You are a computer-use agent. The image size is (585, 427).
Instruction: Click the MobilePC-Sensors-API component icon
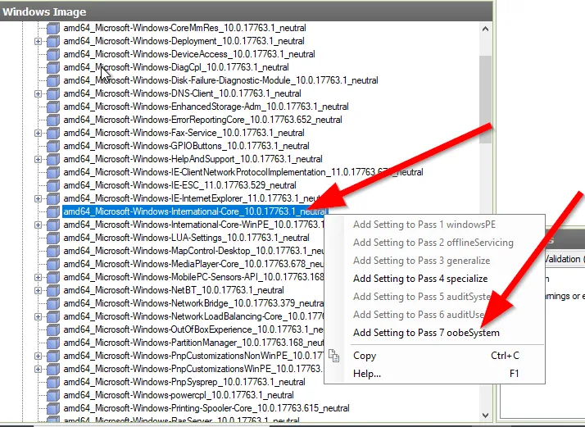point(53,277)
